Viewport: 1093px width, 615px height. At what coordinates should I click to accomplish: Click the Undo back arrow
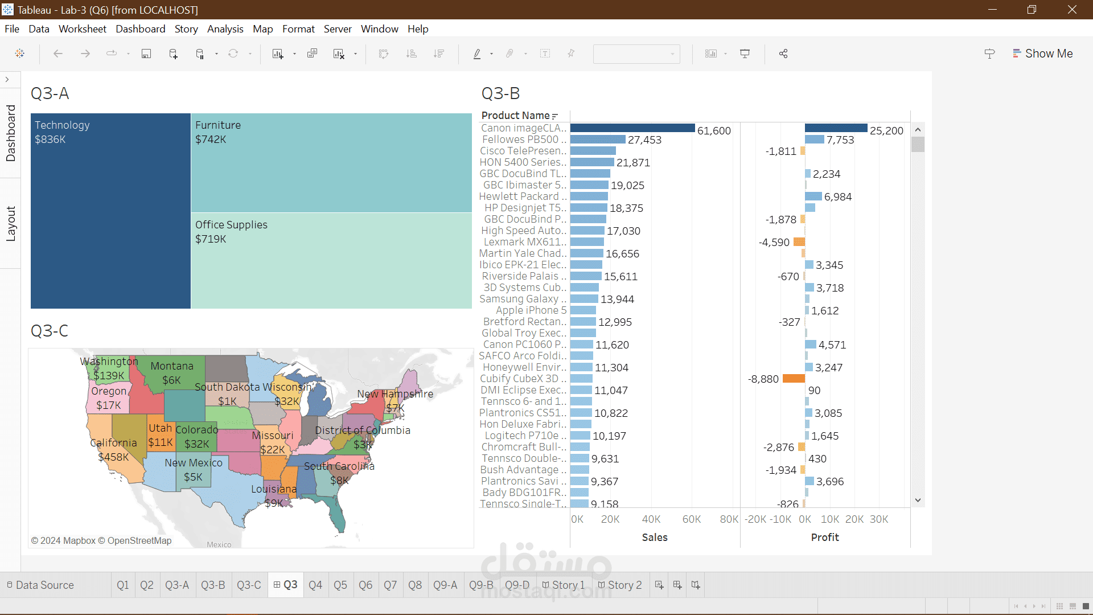[57, 54]
